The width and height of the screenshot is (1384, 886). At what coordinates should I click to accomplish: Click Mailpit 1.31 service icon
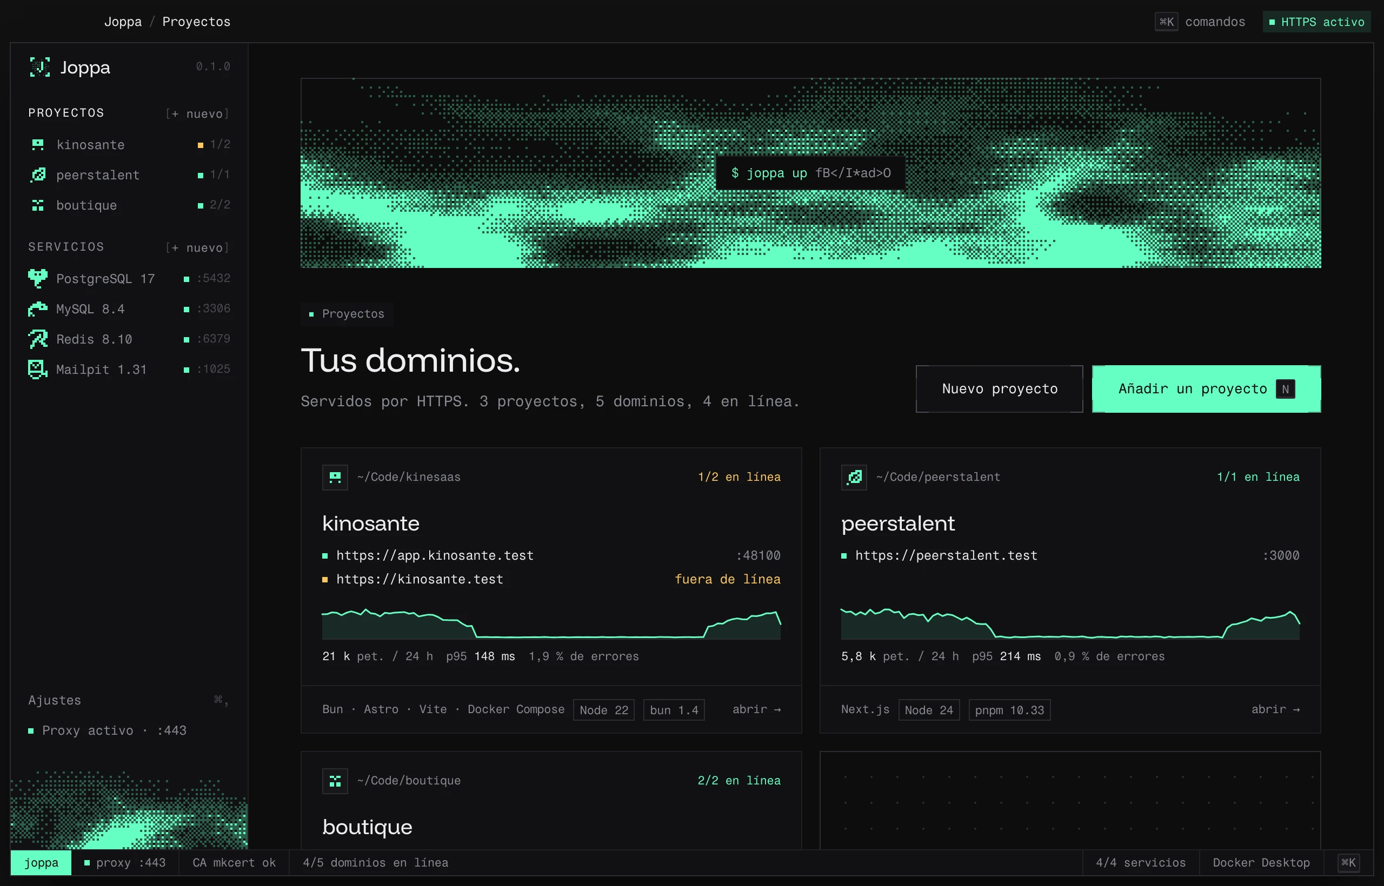coord(38,370)
